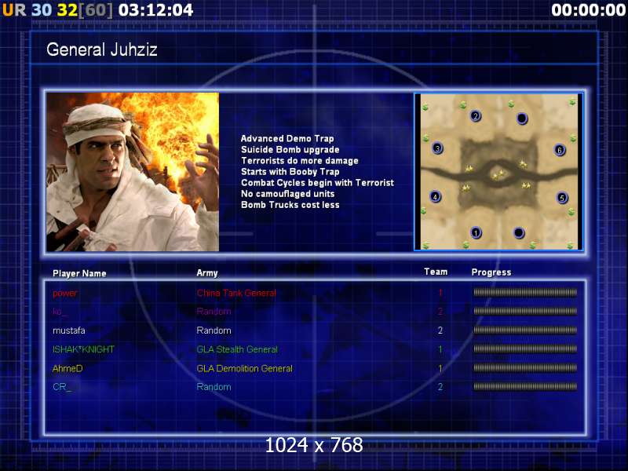Click the Team column header
Image resolution: width=628 pixels, height=471 pixels.
point(436,272)
